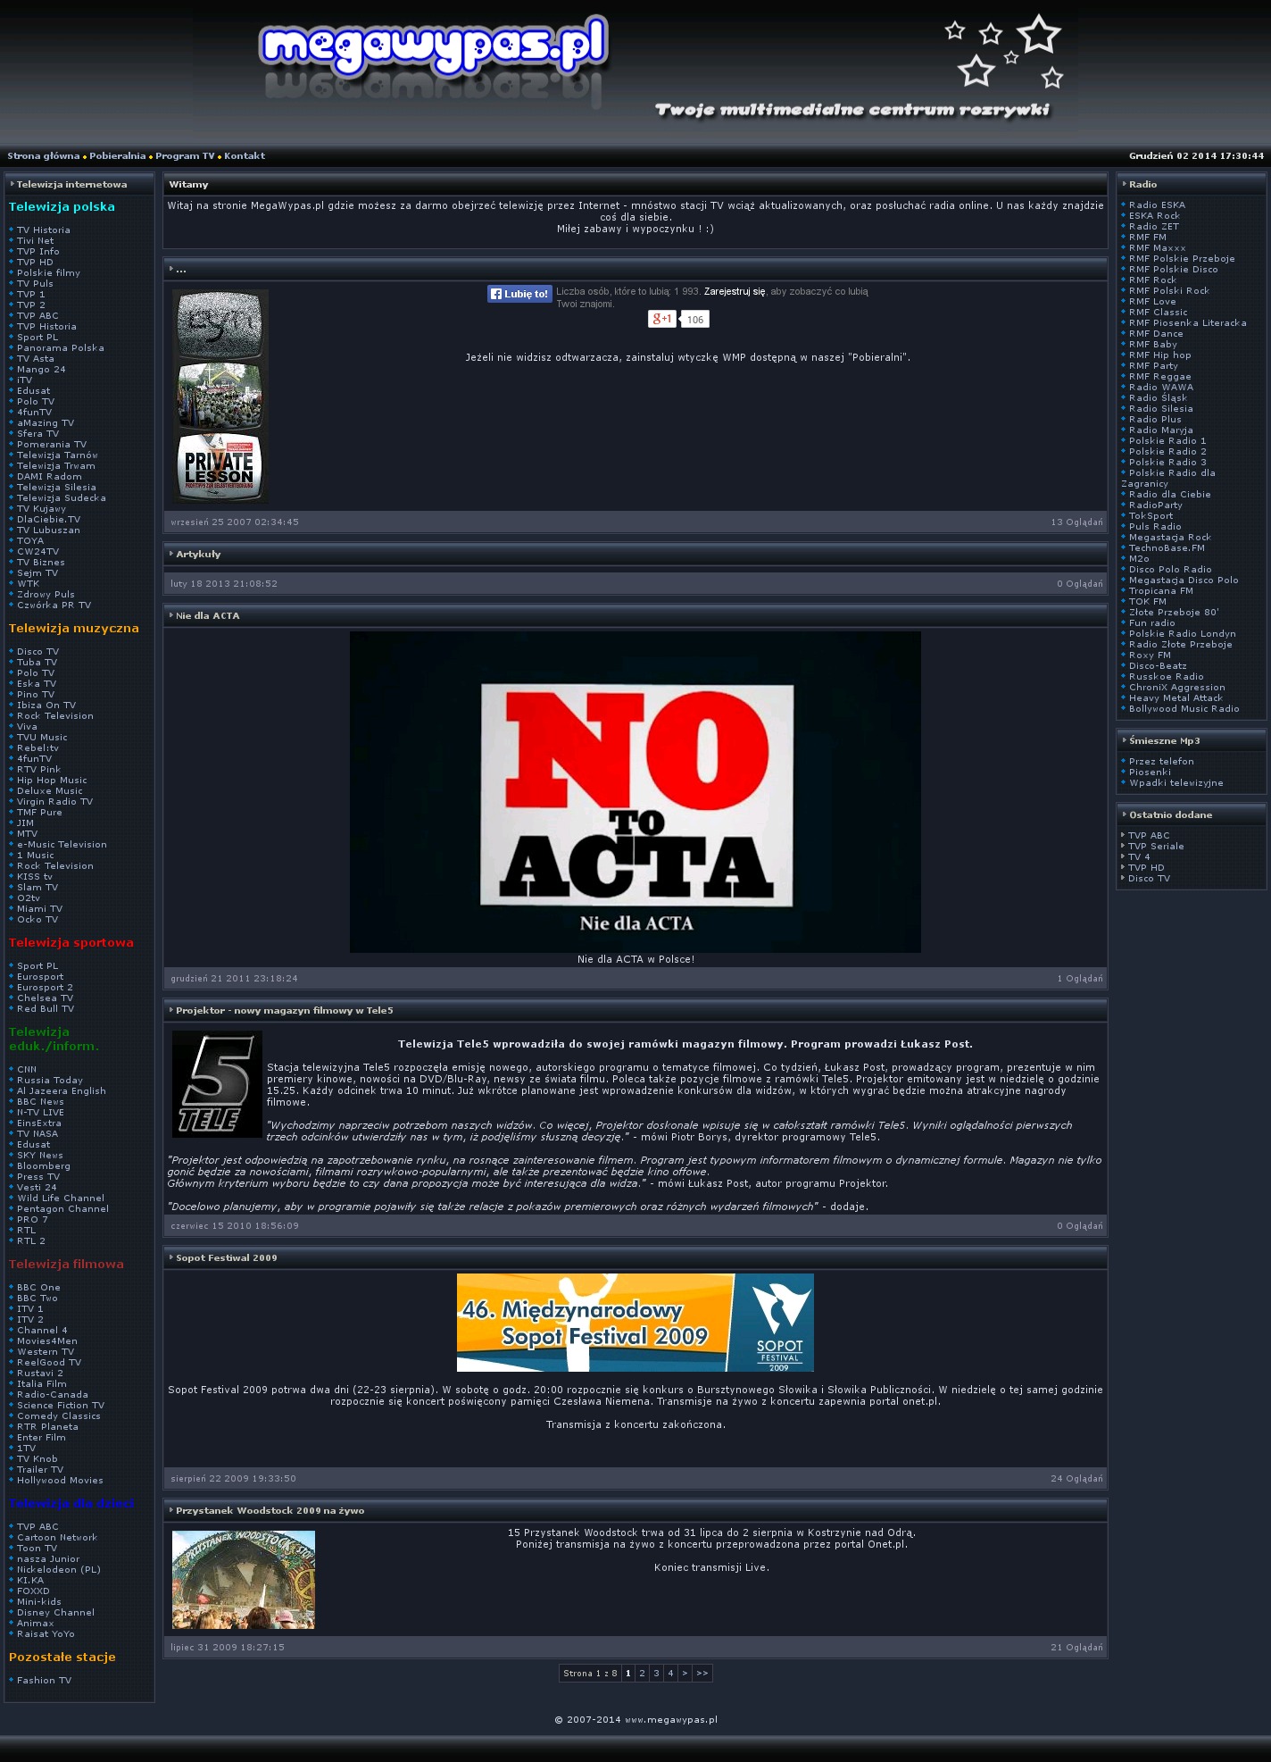This screenshot has width=1271, height=1762.
Task: Open Panorama Polska channel
Action: click(61, 348)
